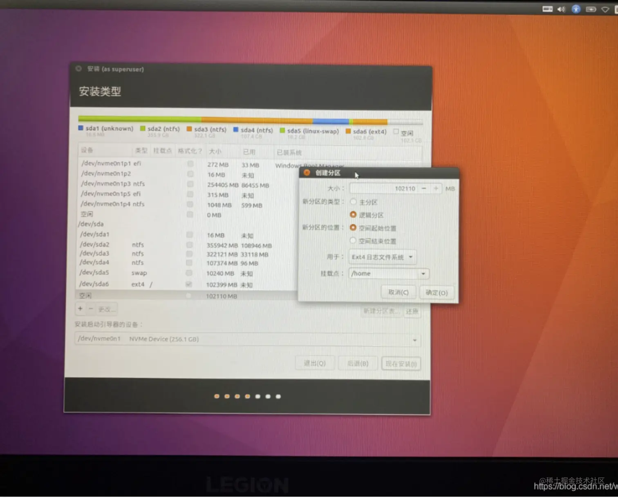
Task: Click the Back 后退(B) button
Action: (x=358, y=364)
